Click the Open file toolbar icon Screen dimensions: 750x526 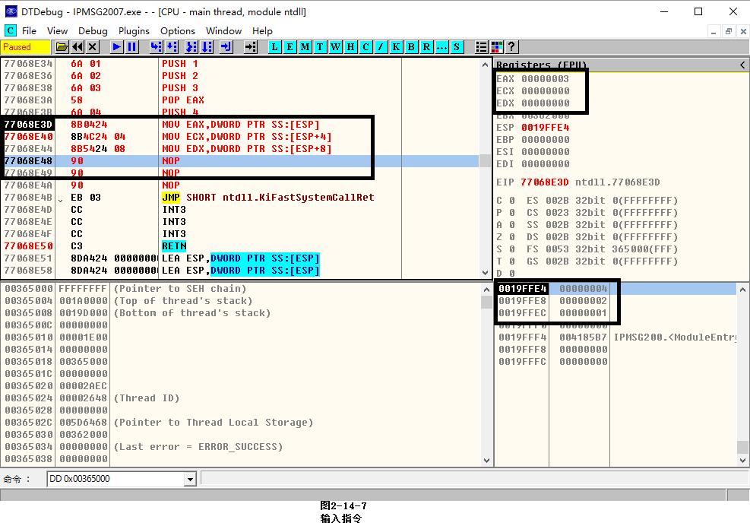point(62,47)
